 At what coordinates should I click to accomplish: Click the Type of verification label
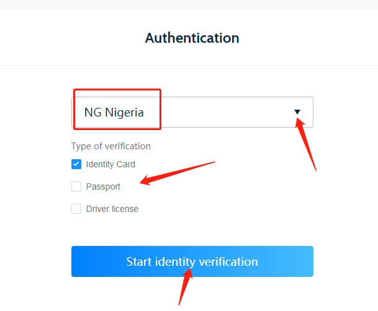tap(111, 146)
